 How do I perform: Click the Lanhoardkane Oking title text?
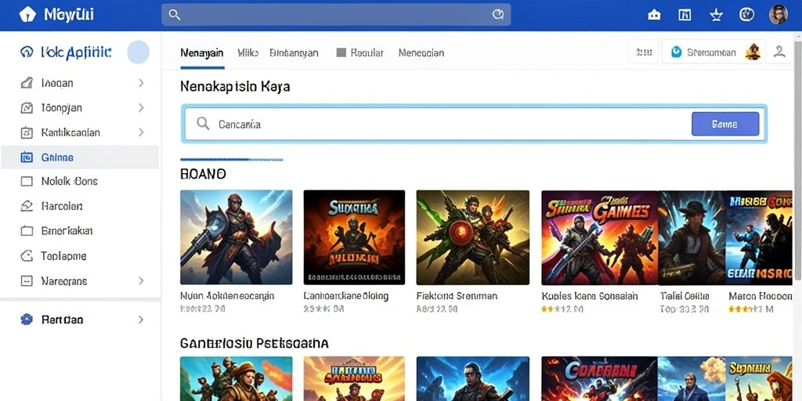click(345, 295)
